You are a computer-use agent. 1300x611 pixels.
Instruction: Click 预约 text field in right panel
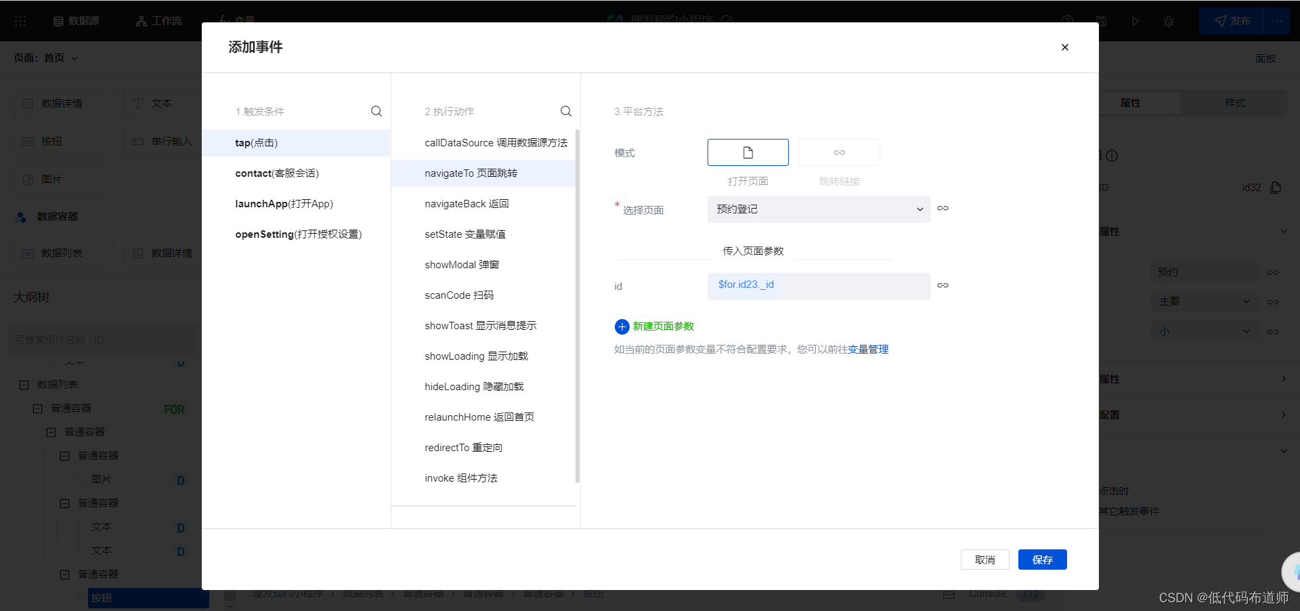point(1205,272)
